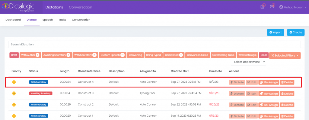Click priority icon for Construct 1 row

14,116
